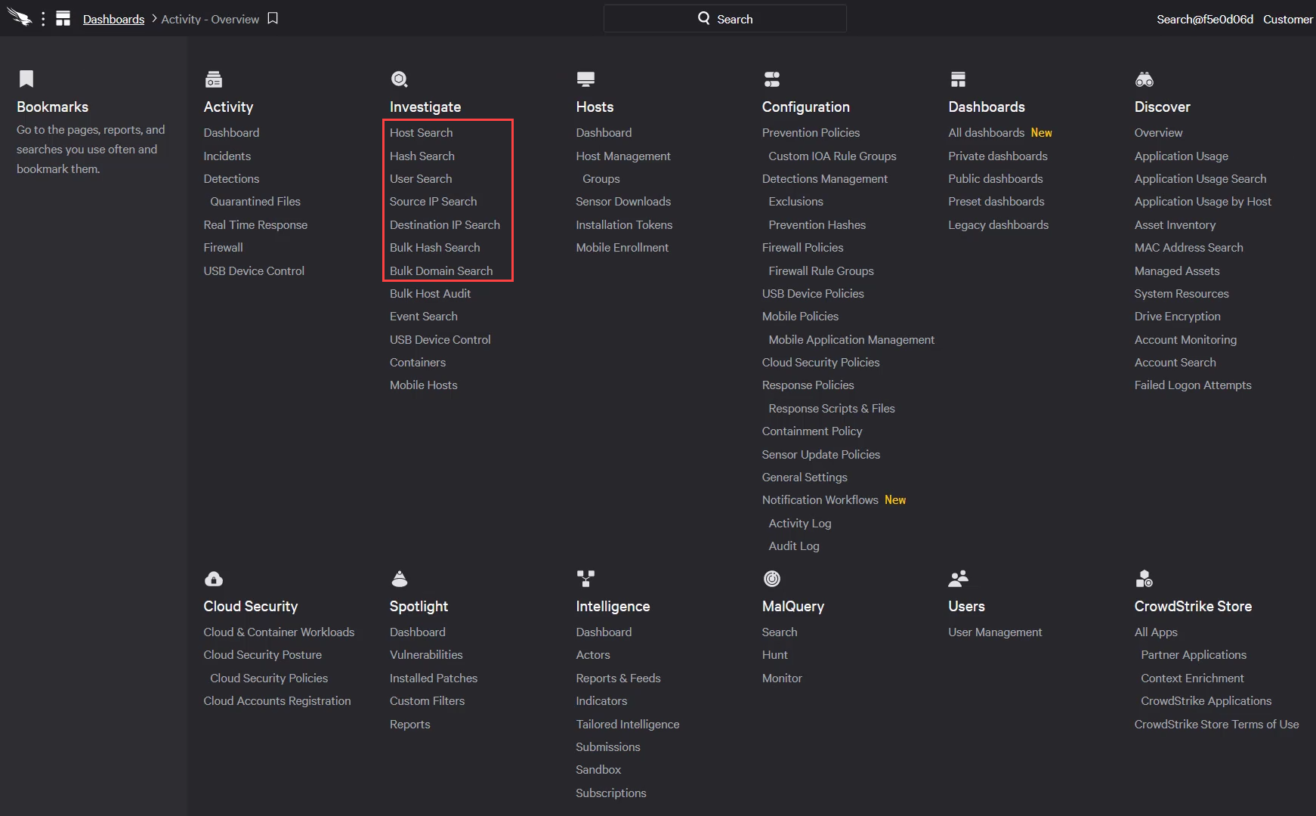Image resolution: width=1316 pixels, height=816 pixels.
Task: Open Sandbox
Action: pos(598,770)
